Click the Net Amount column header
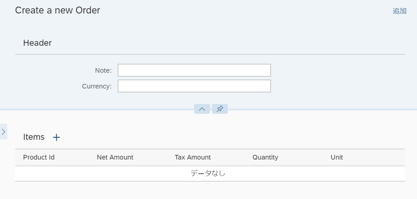417x199 pixels. [115, 157]
